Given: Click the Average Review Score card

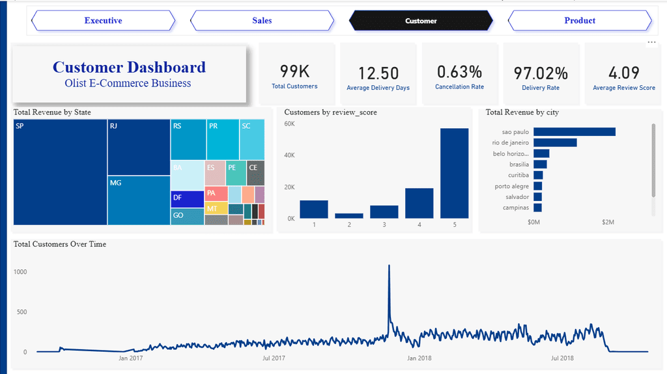Looking at the screenshot, I should pyautogui.click(x=623, y=73).
